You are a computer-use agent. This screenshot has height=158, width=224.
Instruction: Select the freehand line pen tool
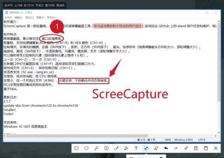pos(116,148)
